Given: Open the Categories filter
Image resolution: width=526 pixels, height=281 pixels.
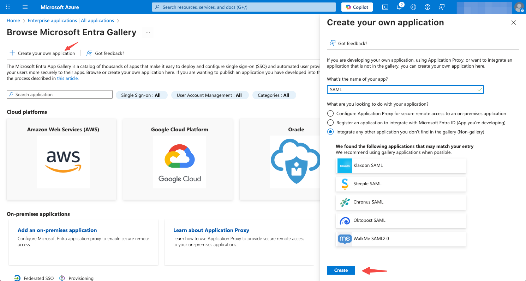Looking at the screenshot, I should coord(274,95).
